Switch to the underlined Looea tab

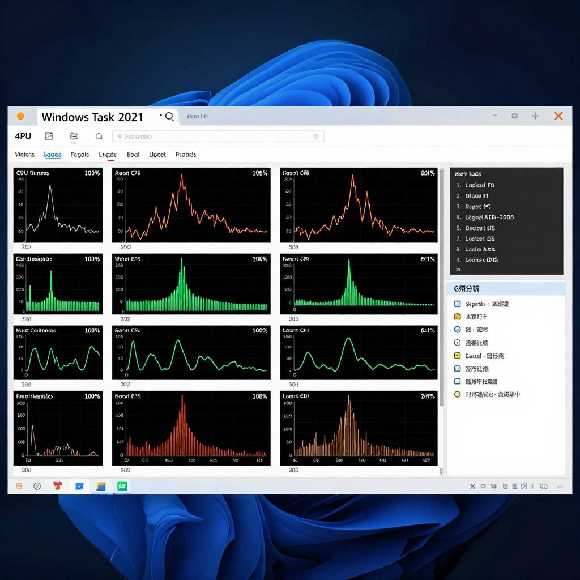53,155
